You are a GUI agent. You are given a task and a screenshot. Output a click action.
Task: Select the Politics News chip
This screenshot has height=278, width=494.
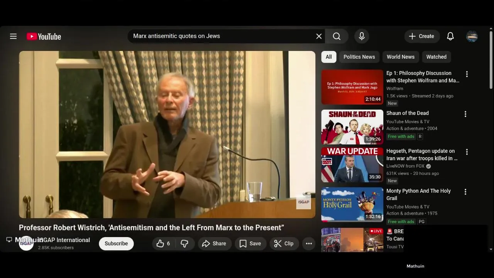(x=359, y=57)
